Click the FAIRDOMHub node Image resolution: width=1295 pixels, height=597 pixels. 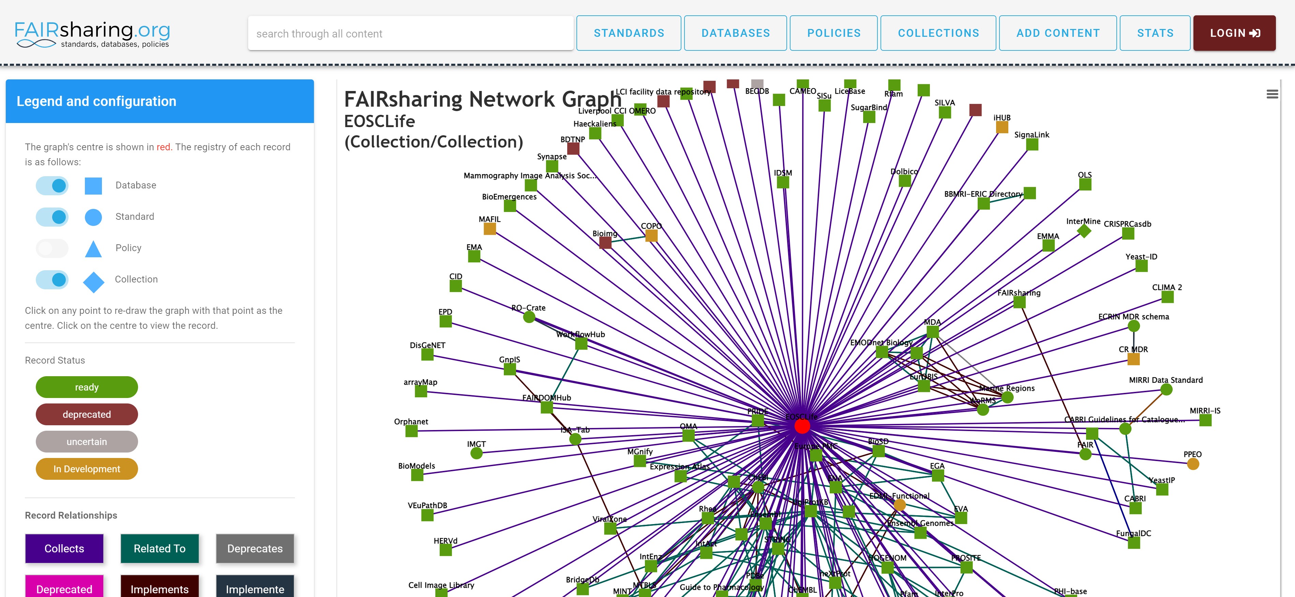coord(546,407)
